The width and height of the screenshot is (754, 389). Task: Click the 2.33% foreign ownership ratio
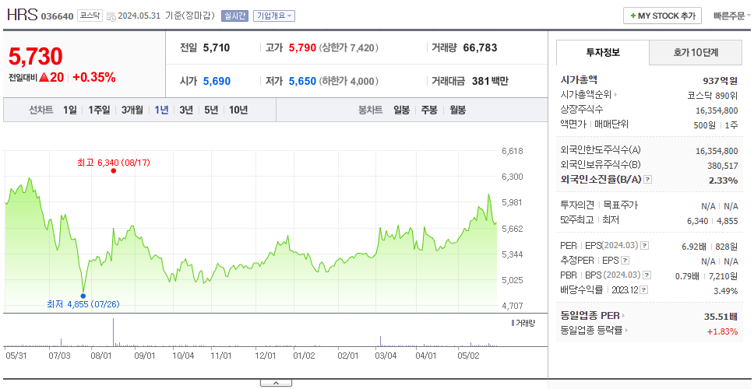tap(723, 180)
